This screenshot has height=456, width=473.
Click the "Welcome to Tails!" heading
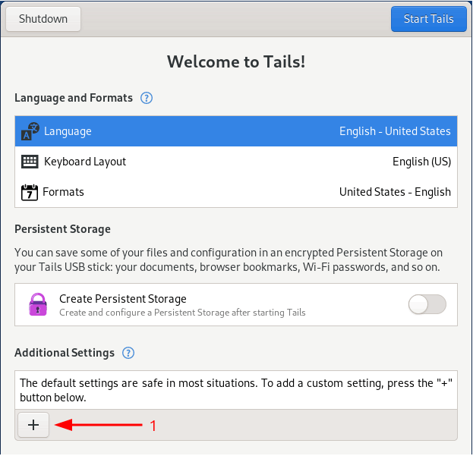pyautogui.click(x=236, y=61)
